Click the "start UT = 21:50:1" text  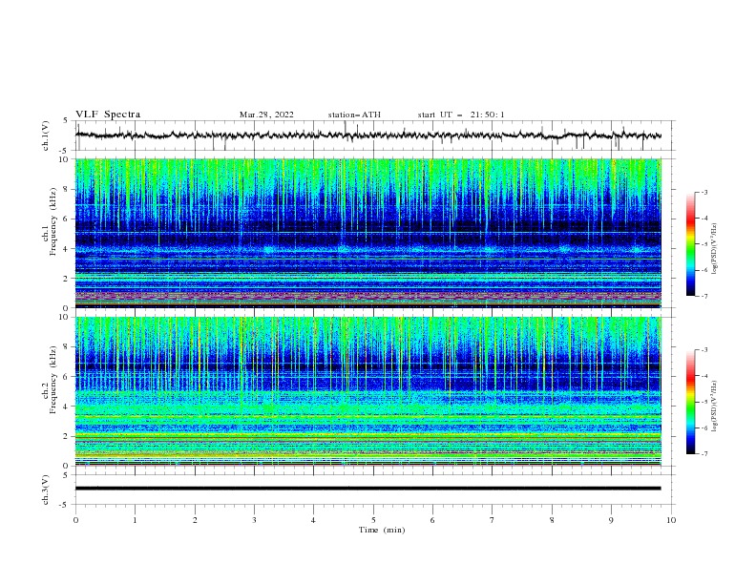coord(461,115)
